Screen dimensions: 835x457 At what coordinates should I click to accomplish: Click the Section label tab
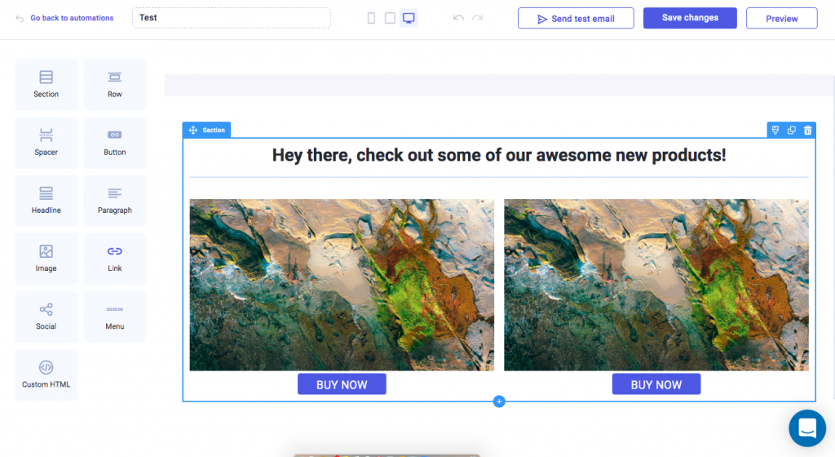click(206, 130)
